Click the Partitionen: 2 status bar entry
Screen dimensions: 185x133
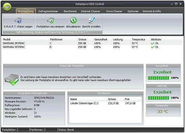pos(38,130)
